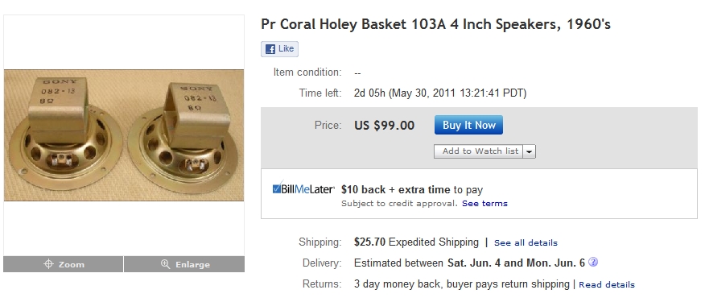The image size is (705, 298).
Task: Open BillMeLater See terms link
Action: click(484, 204)
